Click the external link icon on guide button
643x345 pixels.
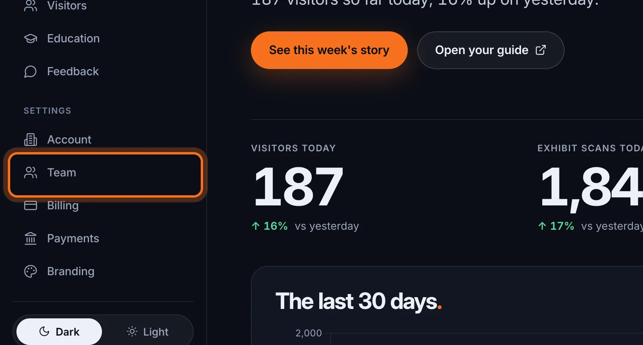(541, 50)
